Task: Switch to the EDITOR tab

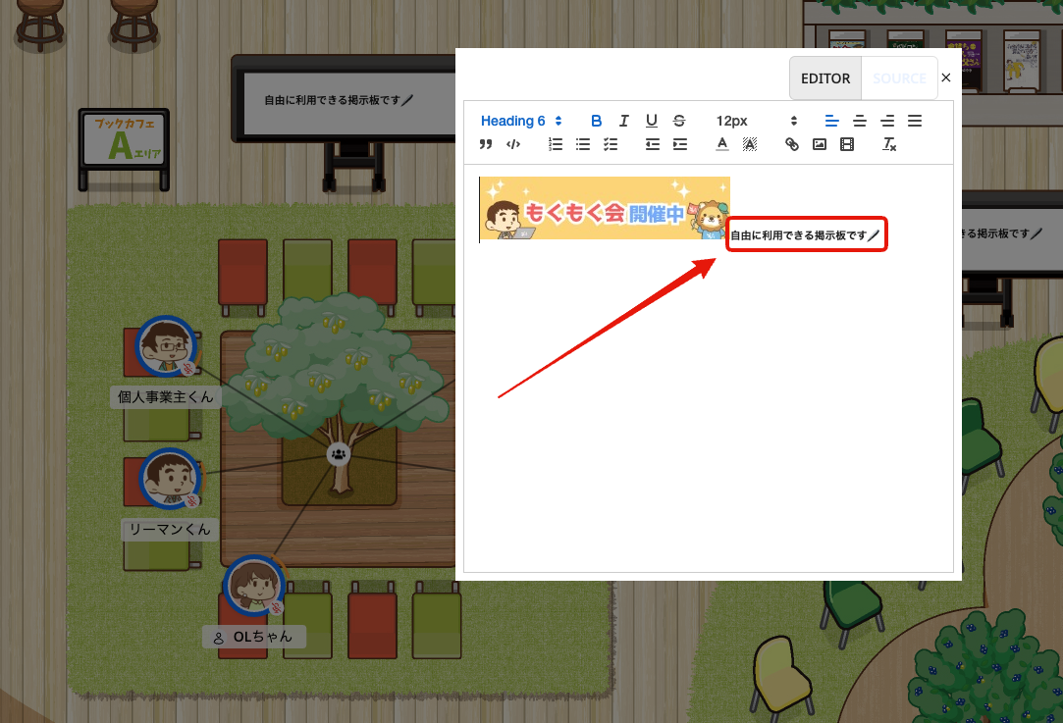Action: [x=825, y=77]
